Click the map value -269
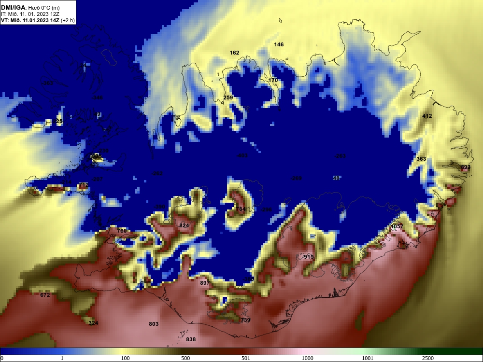The image size is (483, 362). [297, 178]
